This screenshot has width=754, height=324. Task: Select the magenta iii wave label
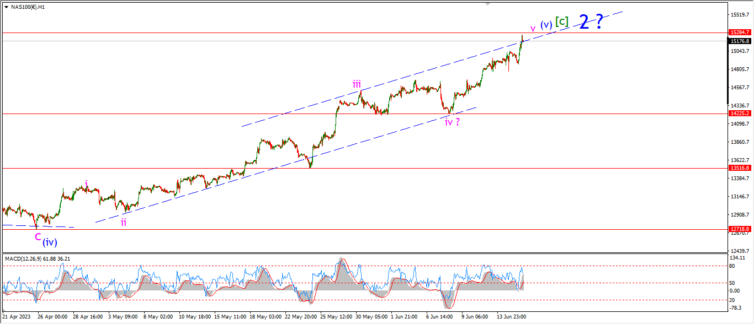click(357, 84)
